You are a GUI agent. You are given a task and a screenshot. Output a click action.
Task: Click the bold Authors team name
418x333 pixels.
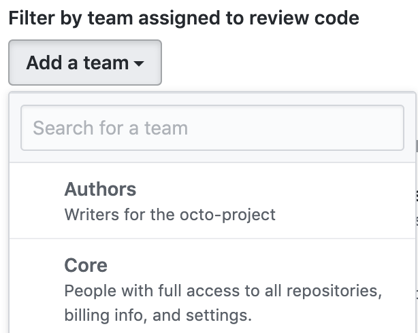point(100,189)
